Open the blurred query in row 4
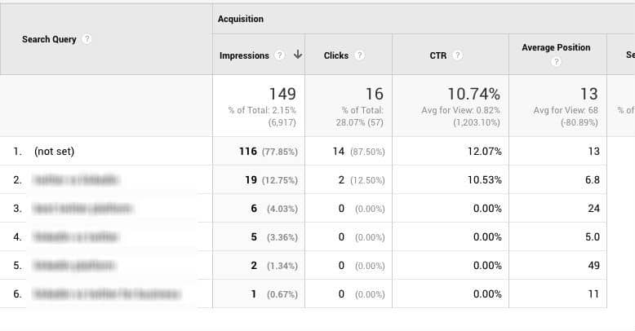Image resolution: width=635 pixels, height=331 pixels. pyautogui.click(x=76, y=236)
